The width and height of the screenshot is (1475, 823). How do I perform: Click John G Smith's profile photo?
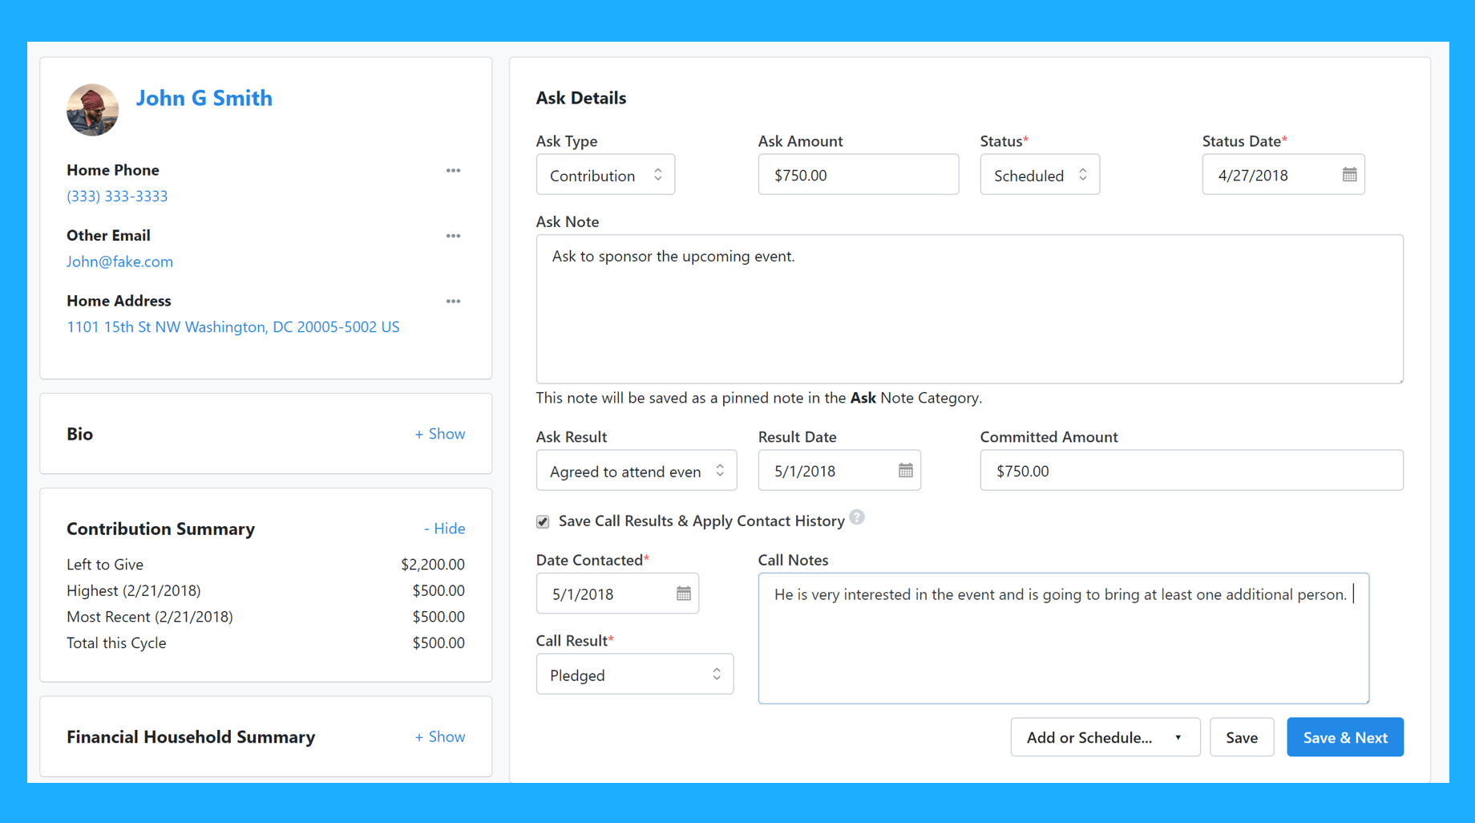(x=92, y=110)
